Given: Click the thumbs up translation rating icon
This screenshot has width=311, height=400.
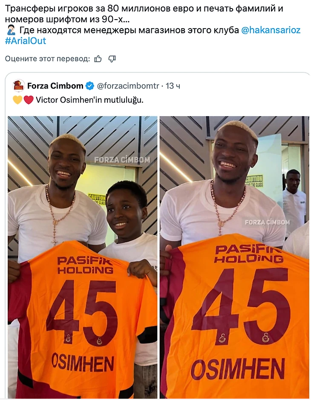Looking at the screenshot, I should pos(98,59).
